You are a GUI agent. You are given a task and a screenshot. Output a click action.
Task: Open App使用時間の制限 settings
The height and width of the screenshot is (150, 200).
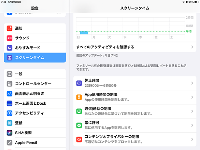coord(135,97)
